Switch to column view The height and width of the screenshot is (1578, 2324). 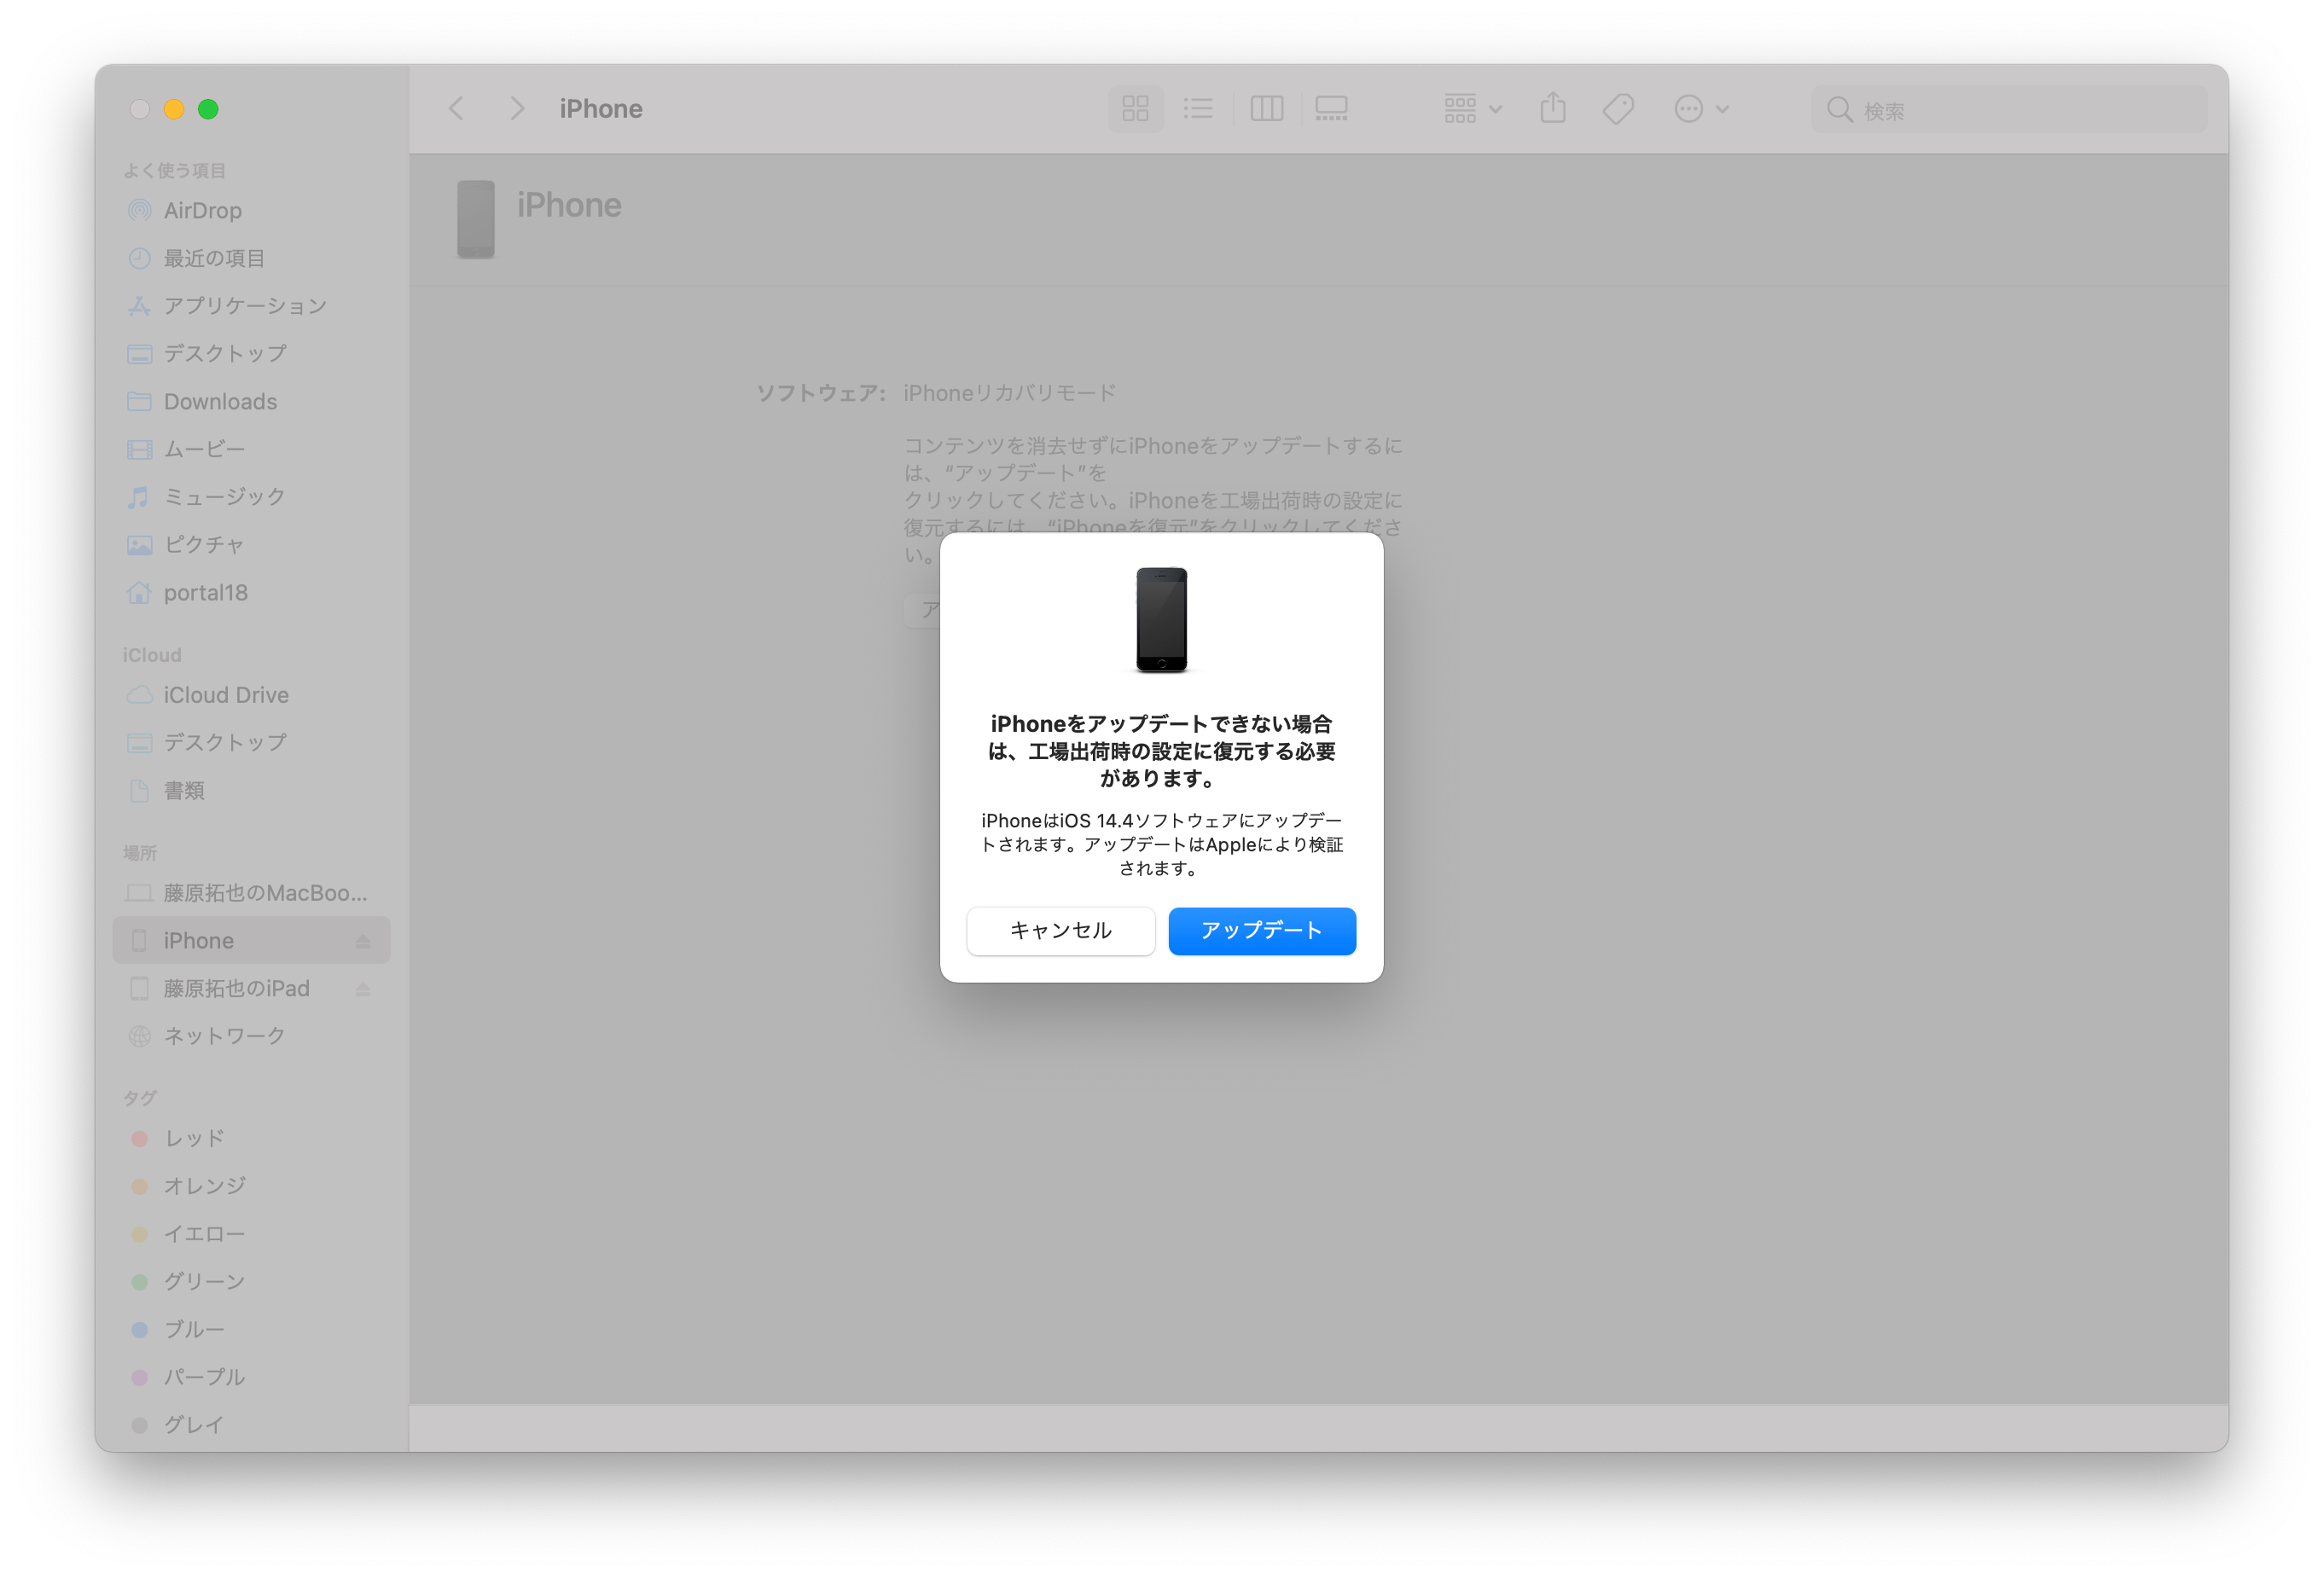(x=1266, y=108)
